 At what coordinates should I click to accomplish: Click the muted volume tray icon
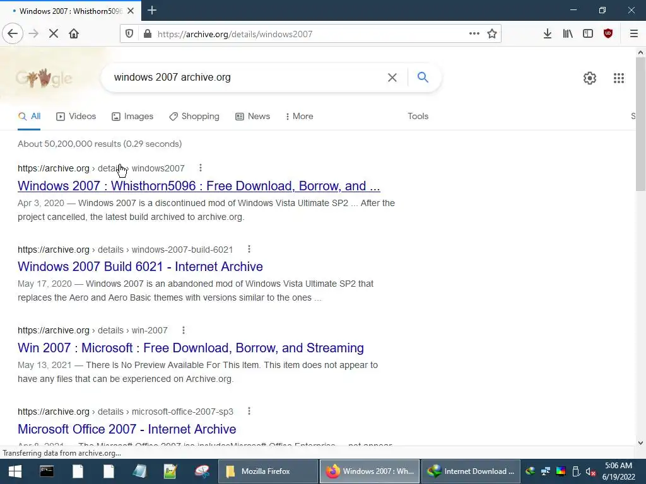pyautogui.click(x=590, y=471)
